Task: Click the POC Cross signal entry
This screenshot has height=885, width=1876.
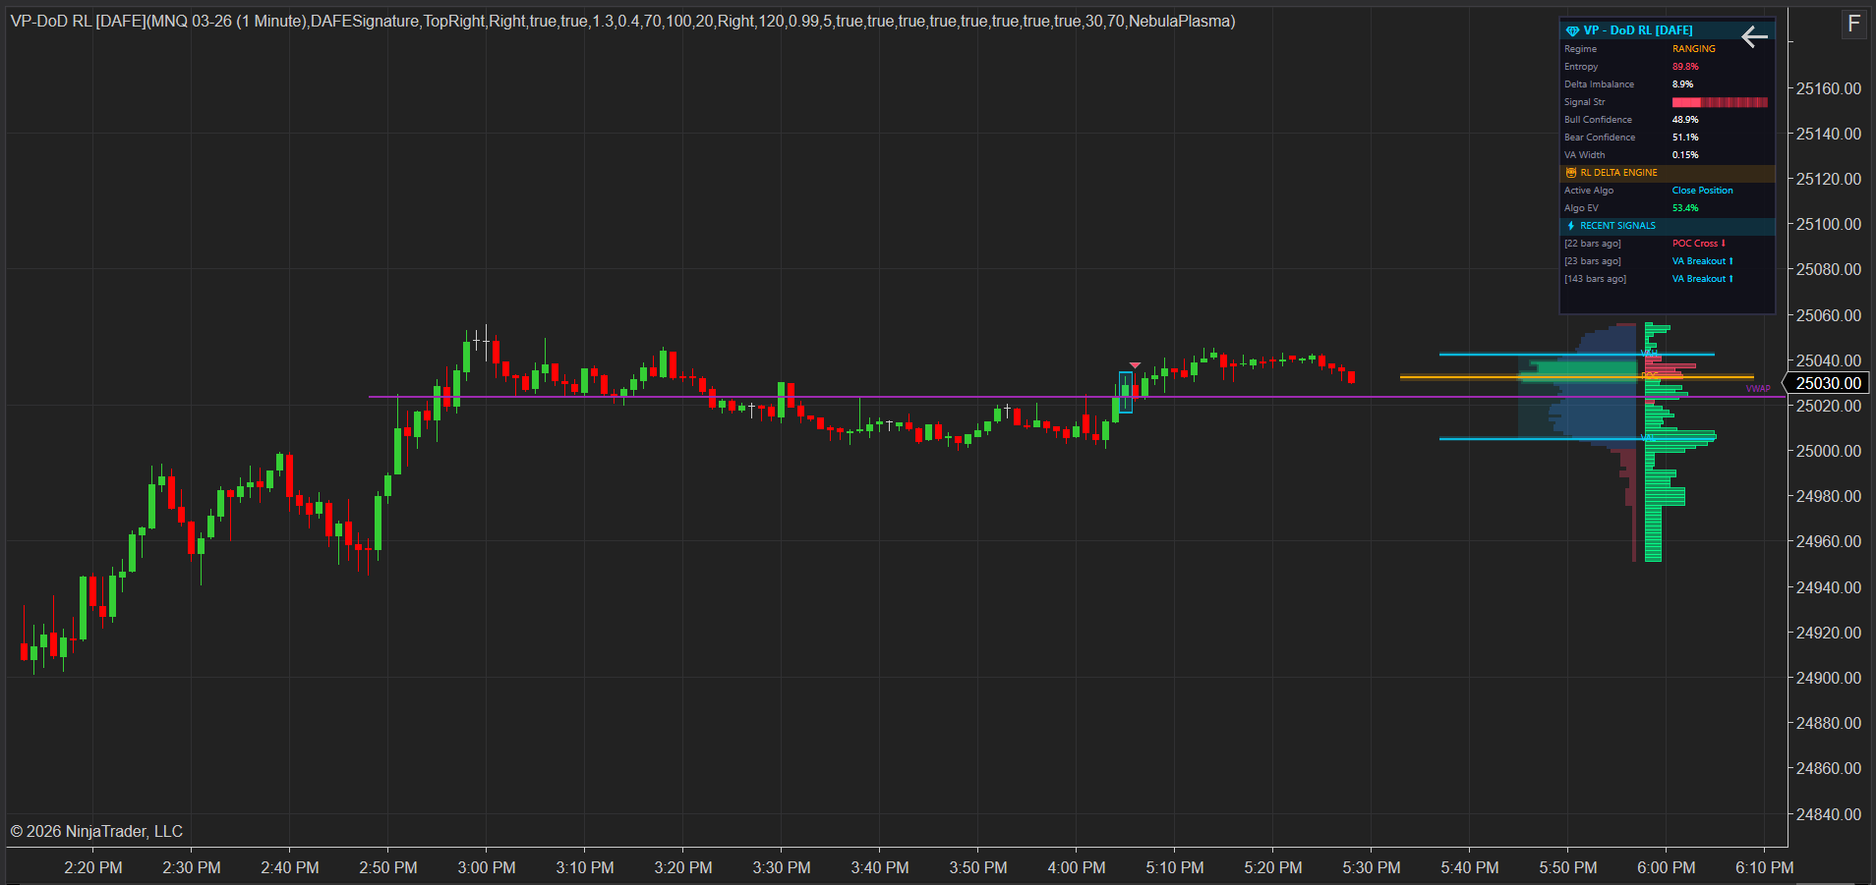Action: 1698,244
